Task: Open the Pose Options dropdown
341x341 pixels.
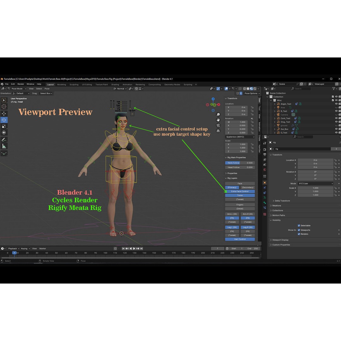Action: 252,93
